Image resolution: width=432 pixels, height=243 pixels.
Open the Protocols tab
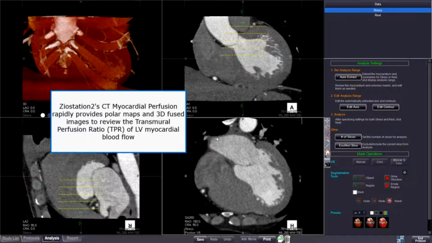pos(31,238)
